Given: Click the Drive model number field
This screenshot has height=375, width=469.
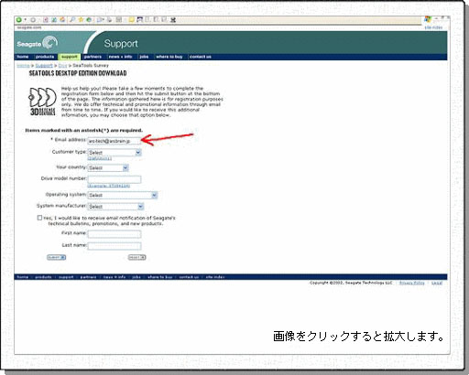Looking at the screenshot, I should coord(115,179).
